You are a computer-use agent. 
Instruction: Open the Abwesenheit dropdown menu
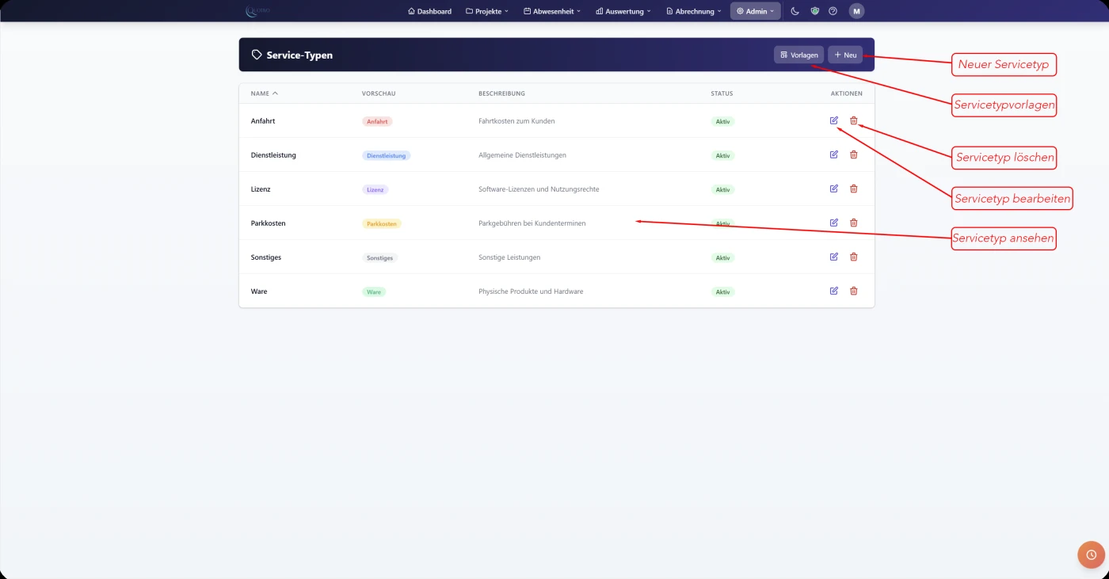pos(551,11)
